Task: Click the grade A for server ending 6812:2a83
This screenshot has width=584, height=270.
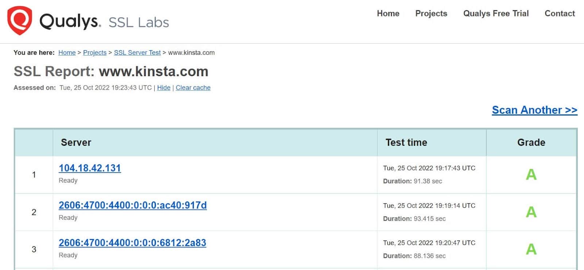Action: click(x=531, y=249)
